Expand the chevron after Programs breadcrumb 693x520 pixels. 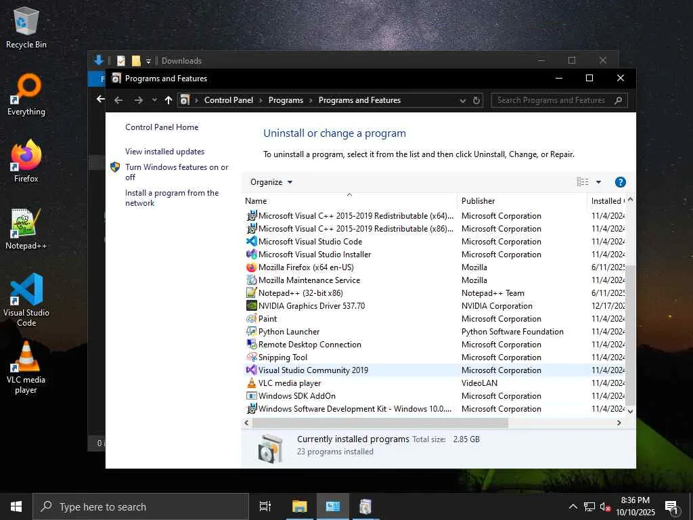tap(311, 101)
